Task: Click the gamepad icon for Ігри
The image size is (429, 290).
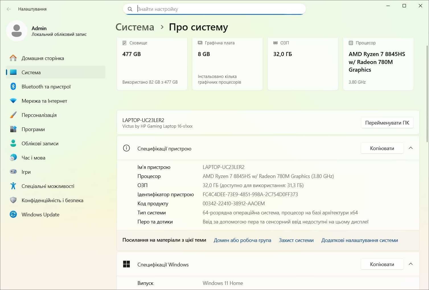Action: tap(13, 172)
